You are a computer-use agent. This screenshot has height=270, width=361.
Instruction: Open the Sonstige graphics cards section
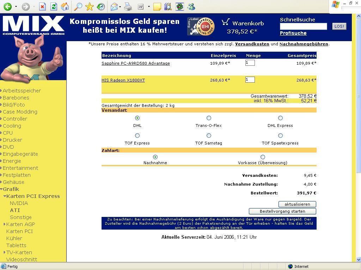coord(21,217)
